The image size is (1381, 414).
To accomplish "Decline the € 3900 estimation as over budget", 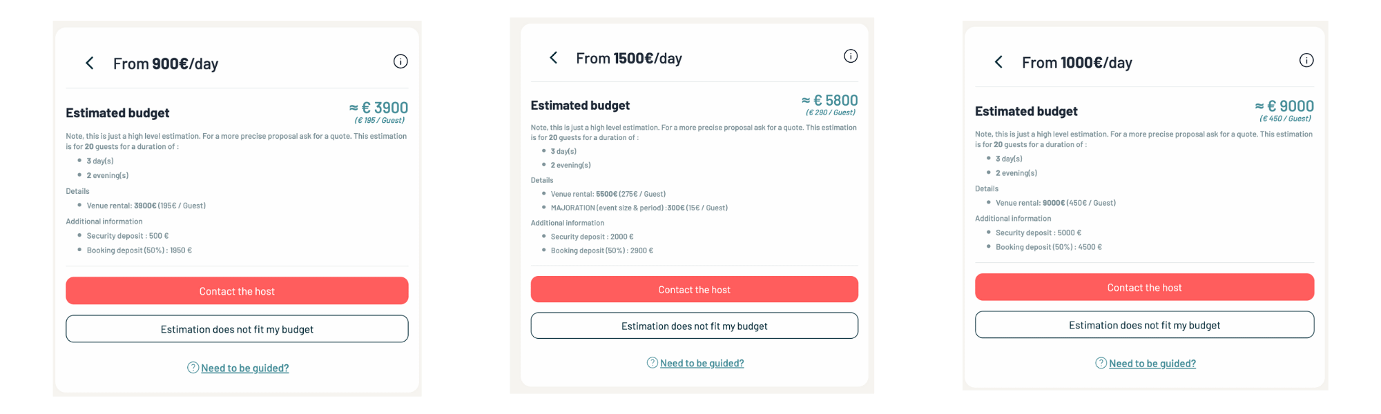I will point(237,329).
